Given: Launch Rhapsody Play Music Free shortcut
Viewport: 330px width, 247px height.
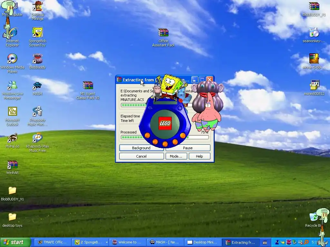Looking at the screenshot, I should click(37, 143).
